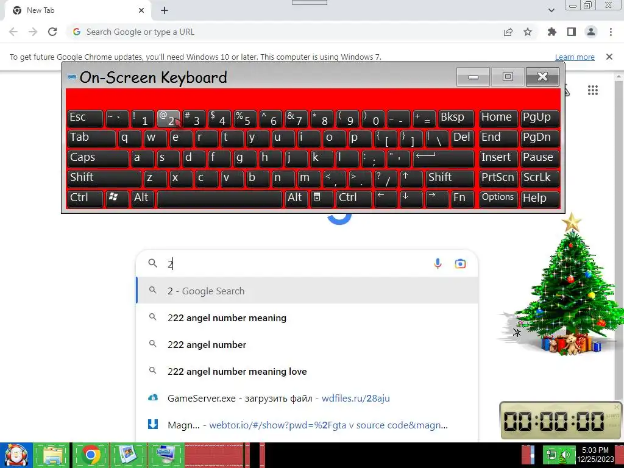The width and height of the screenshot is (624, 468).
Task: Click the Windows logo key on keyboard
Action: click(x=116, y=199)
